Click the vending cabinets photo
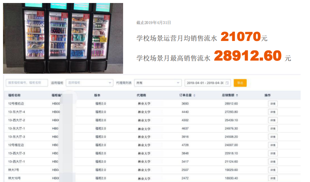The image size is (310, 182). (x=63, y=38)
